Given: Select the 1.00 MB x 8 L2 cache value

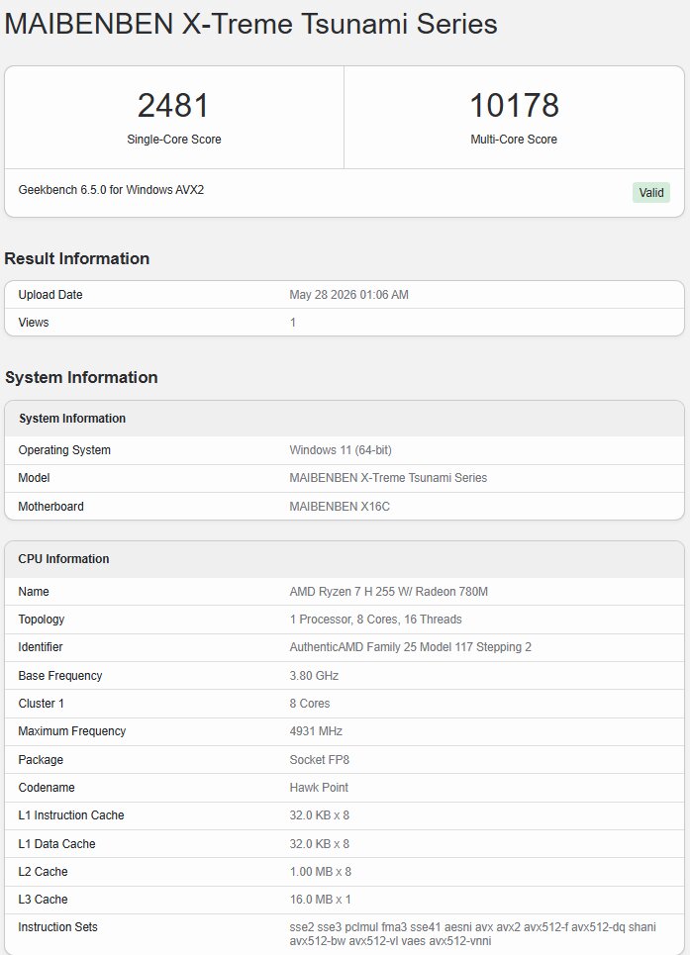Looking at the screenshot, I should coord(321,872).
